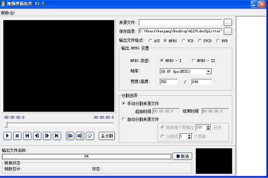The height and width of the screenshot is (178, 268).
Task: Click the Play button
Action: 7,136
